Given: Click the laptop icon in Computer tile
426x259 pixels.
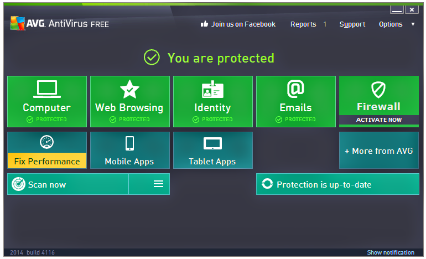Looking at the screenshot, I should point(47,89).
